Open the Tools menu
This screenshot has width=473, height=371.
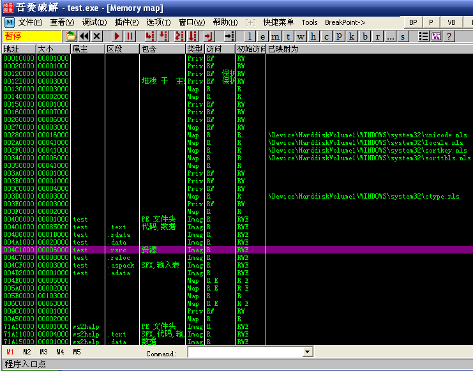tap(310, 22)
